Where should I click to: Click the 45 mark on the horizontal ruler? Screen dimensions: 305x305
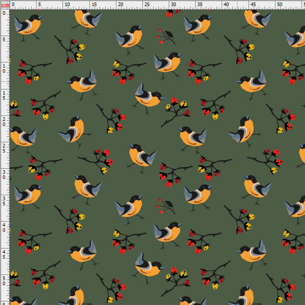click(x=253, y=4)
